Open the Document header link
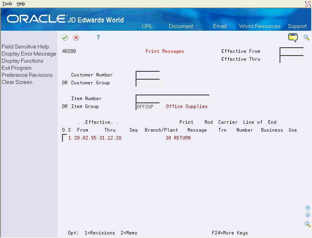 pos(181,26)
